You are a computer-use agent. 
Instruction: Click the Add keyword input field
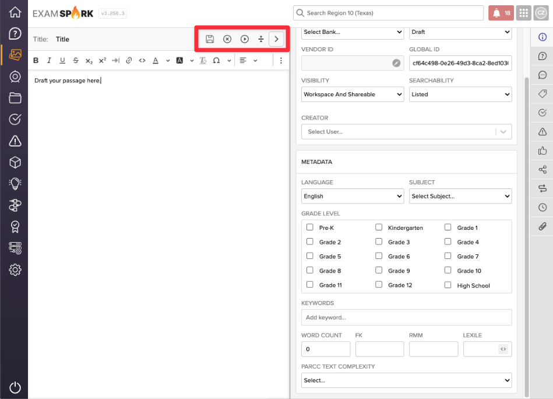pyautogui.click(x=406, y=317)
